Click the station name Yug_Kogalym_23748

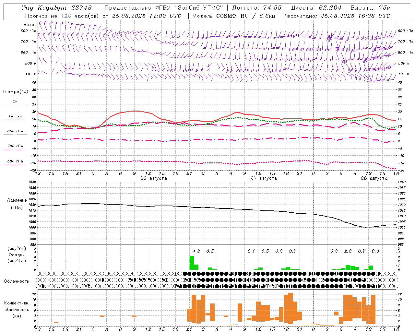[56, 7]
